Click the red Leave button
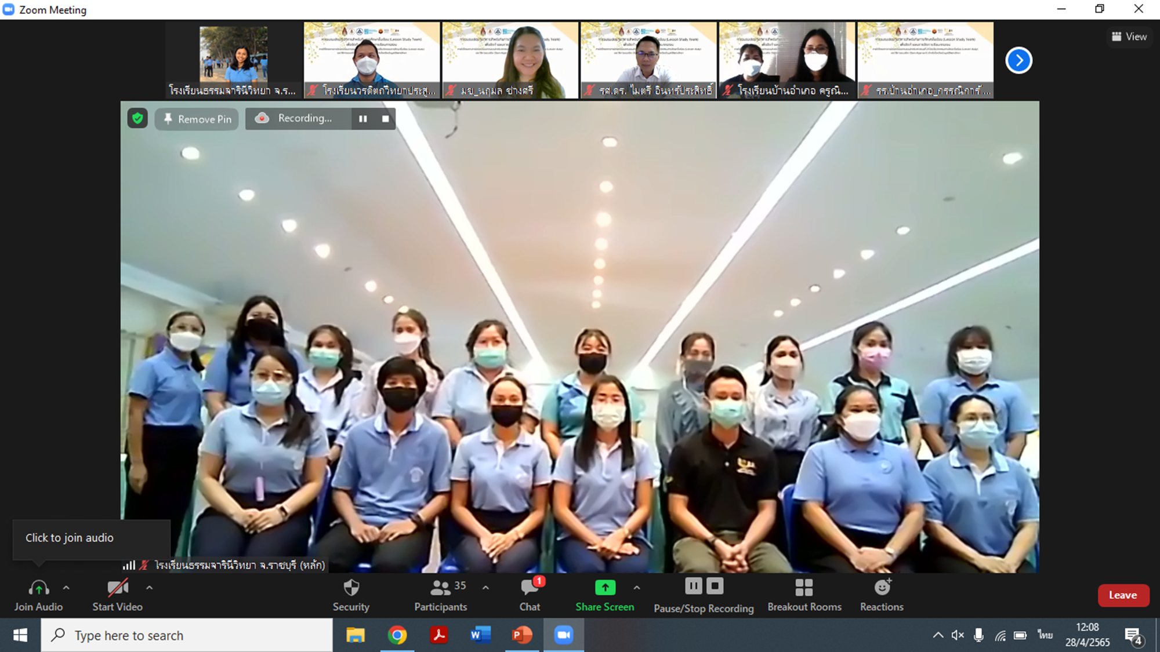 click(x=1123, y=595)
